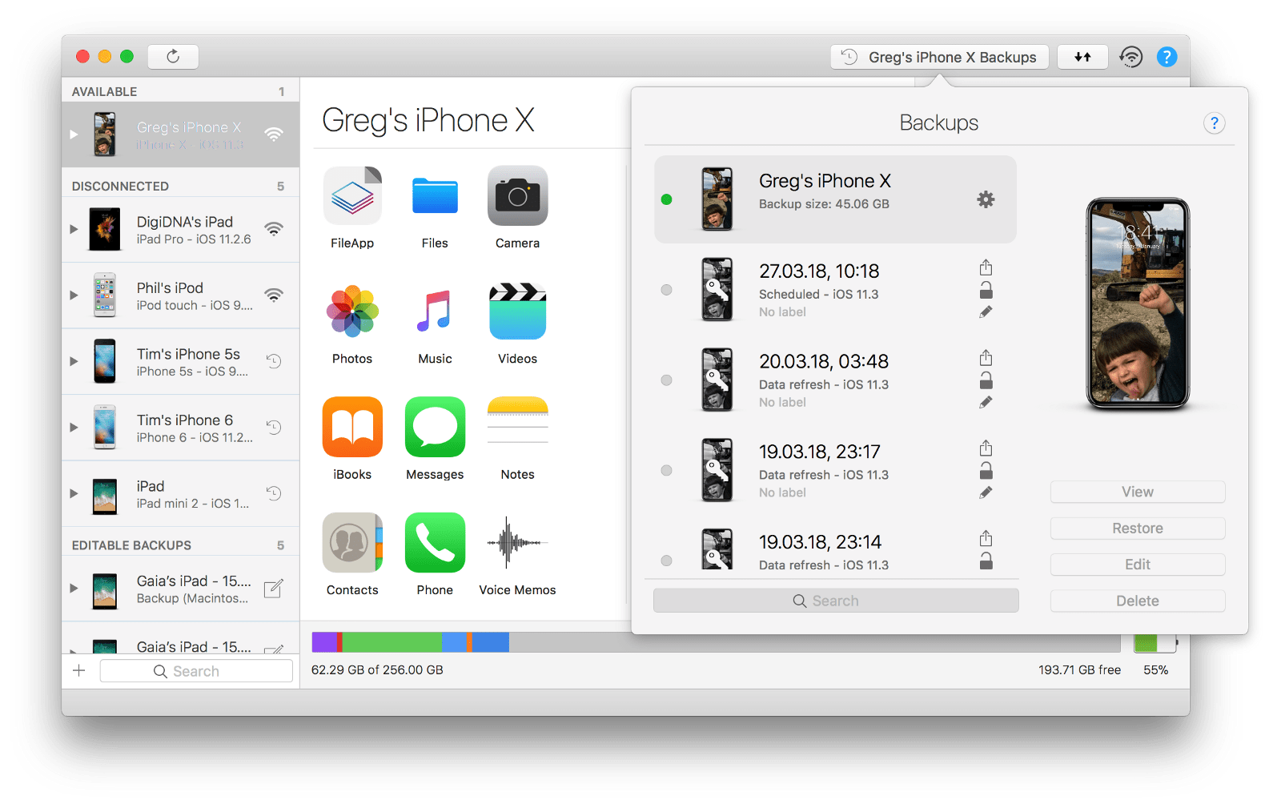Image resolution: width=1281 pixels, height=804 pixels.
Task: Select DigiDNA's iPad in sidebar
Action: coord(181,230)
